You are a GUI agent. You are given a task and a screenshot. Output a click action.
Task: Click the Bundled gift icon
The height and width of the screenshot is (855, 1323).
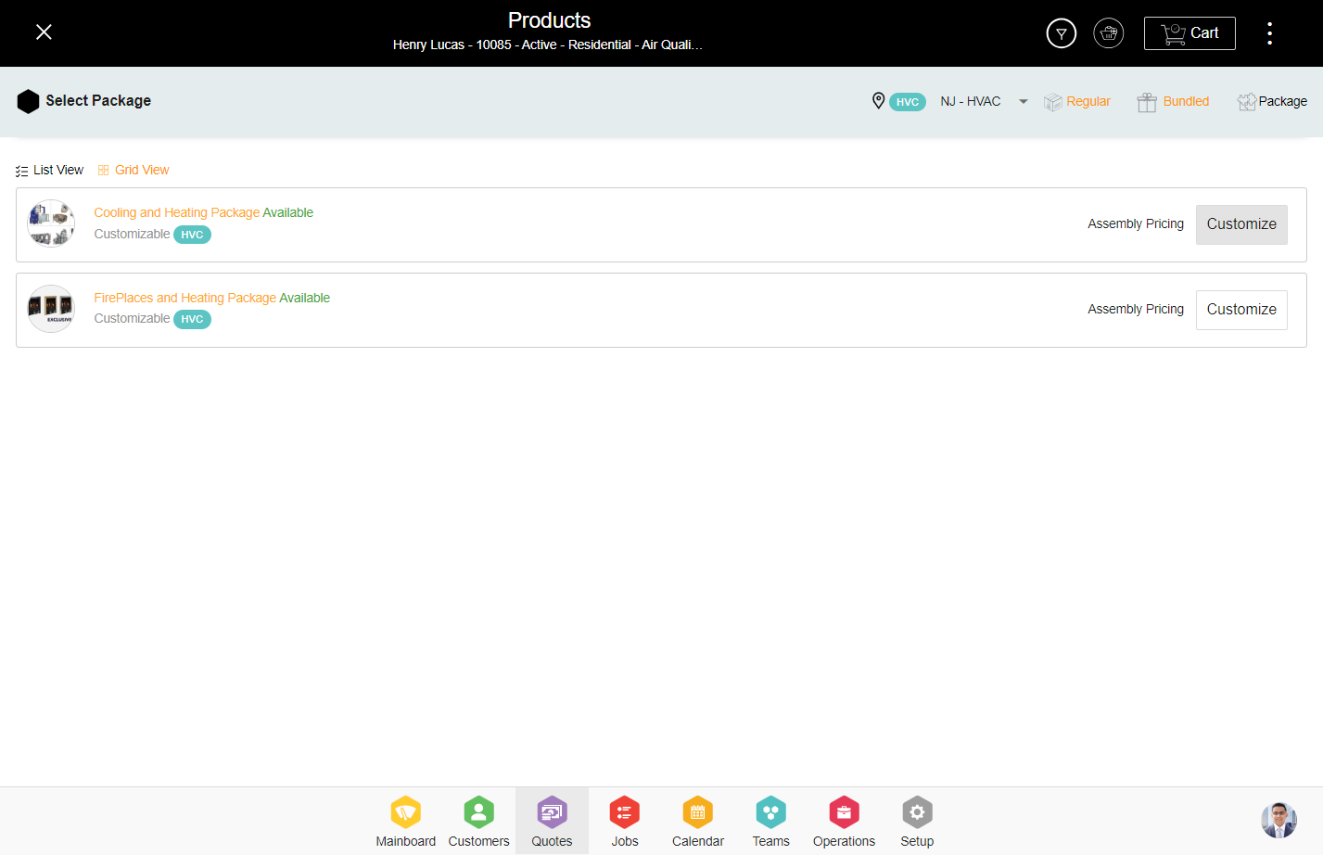[x=1147, y=102]
